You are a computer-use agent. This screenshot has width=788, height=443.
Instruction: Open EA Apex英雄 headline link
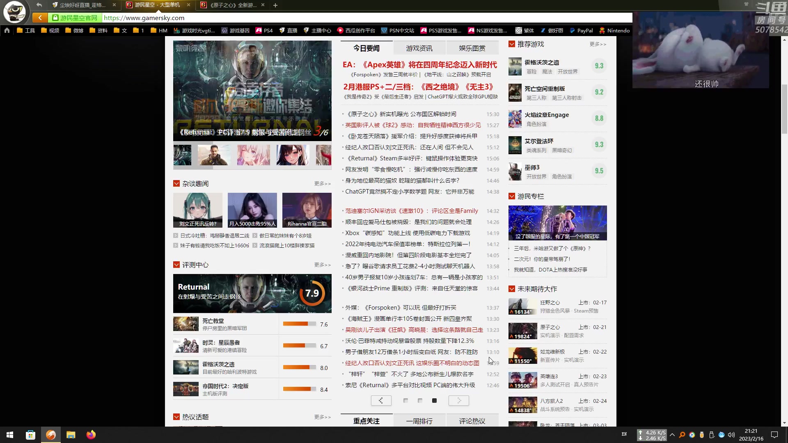(419, 64)
